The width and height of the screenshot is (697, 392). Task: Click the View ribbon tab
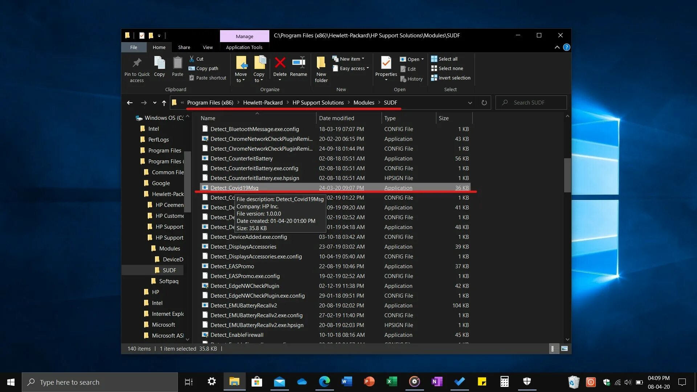[207, 47]
